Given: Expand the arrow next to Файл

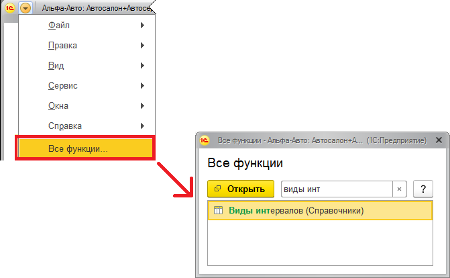Looking at the screenshot, I should (142, 26).
